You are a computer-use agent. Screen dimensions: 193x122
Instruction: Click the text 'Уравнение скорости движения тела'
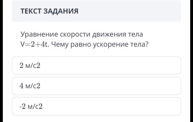pyautogui.click(x=82, y=34)
